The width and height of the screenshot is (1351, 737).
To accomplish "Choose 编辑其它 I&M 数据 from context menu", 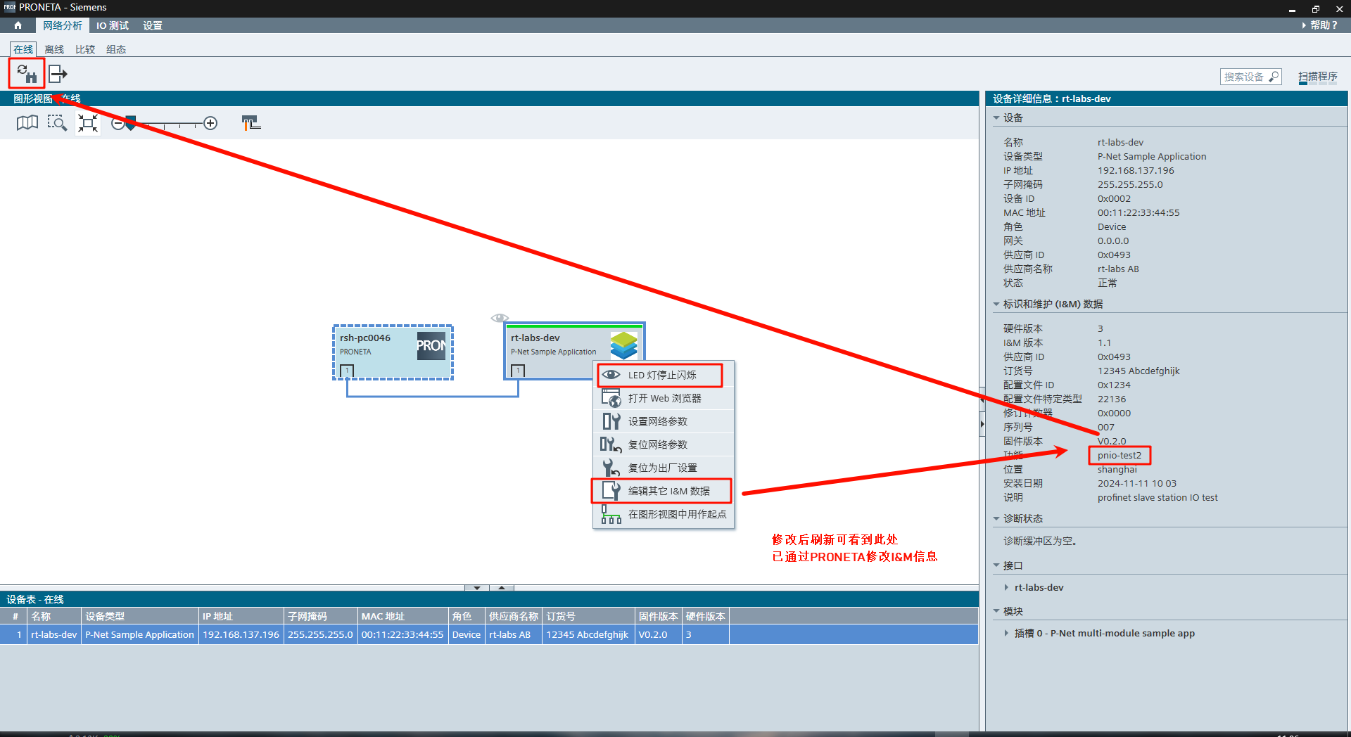I will click(668, 492).
